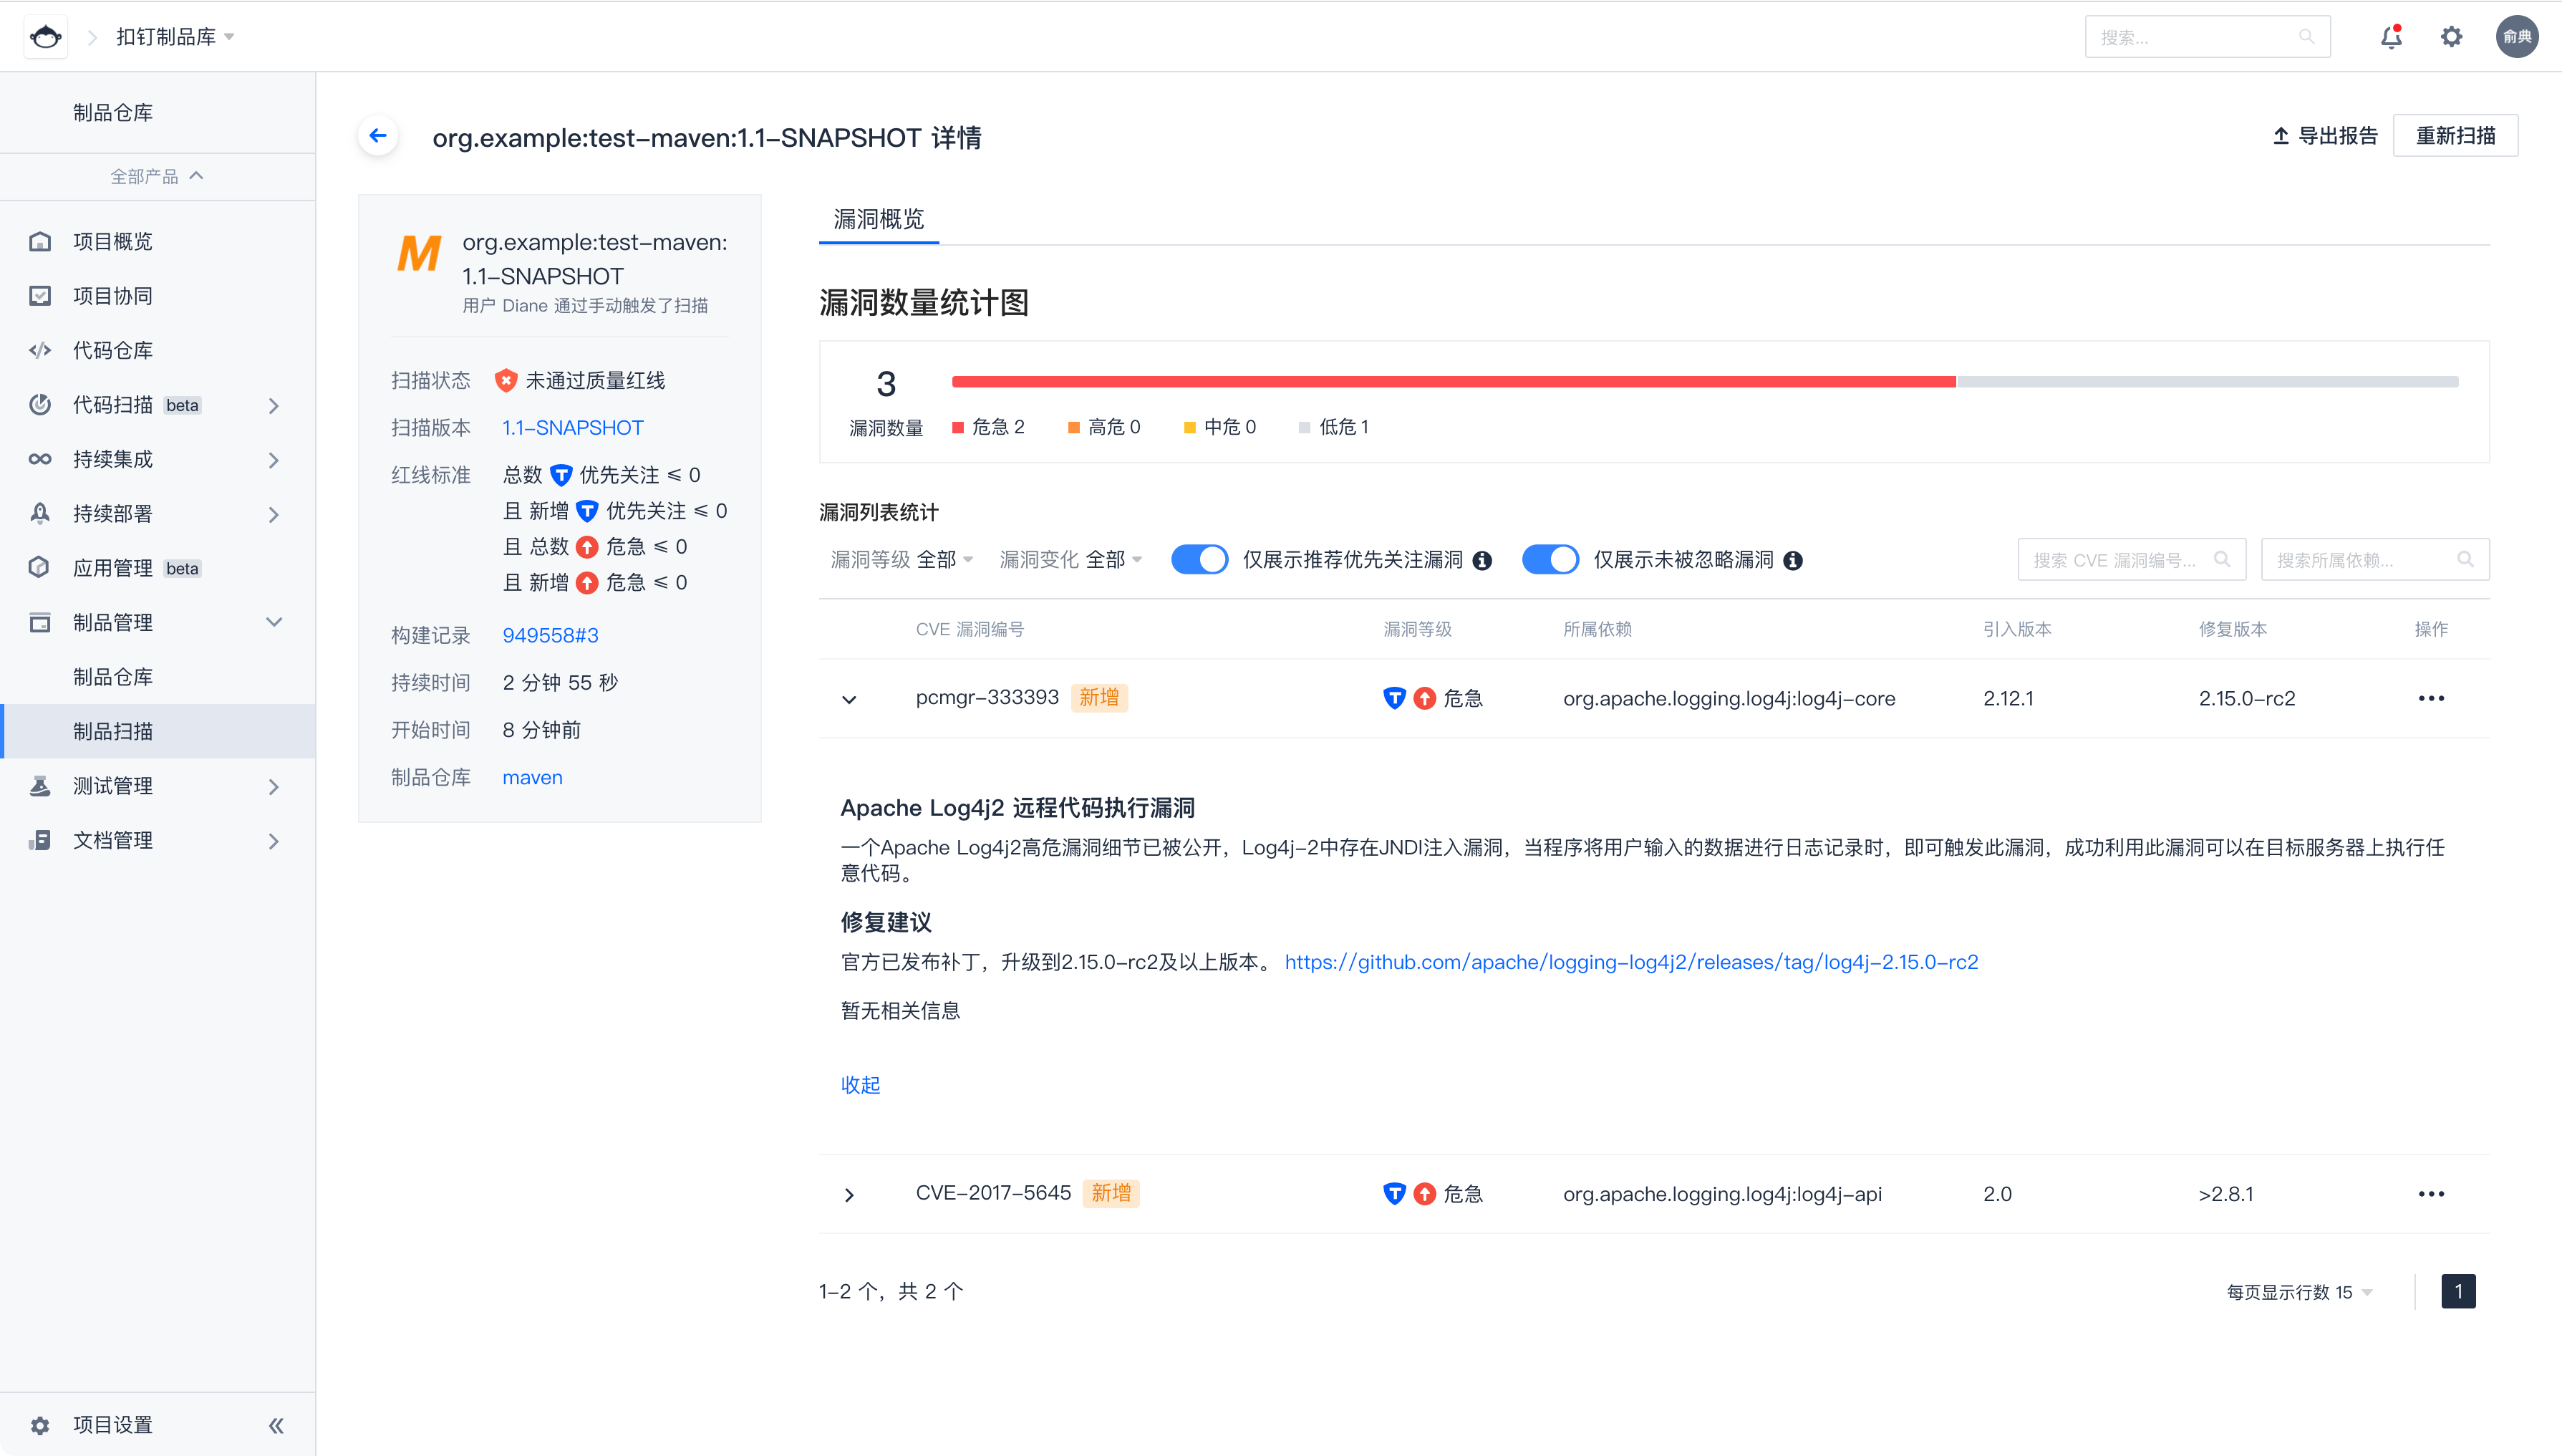The height and width of the screenshot is (1456, 2562).
Task: Collapse sidebar with double-arrow icon
Action: [x=276, y=1425]
